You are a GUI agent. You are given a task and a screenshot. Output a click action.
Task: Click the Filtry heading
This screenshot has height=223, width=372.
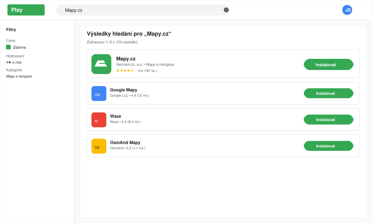coord(11,30)
